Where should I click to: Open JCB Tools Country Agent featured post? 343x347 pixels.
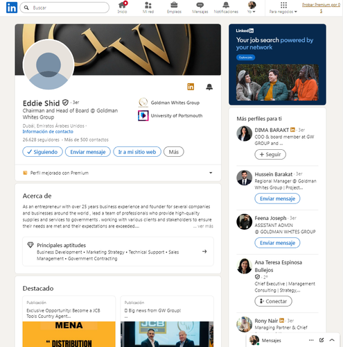tap(69, 321)
